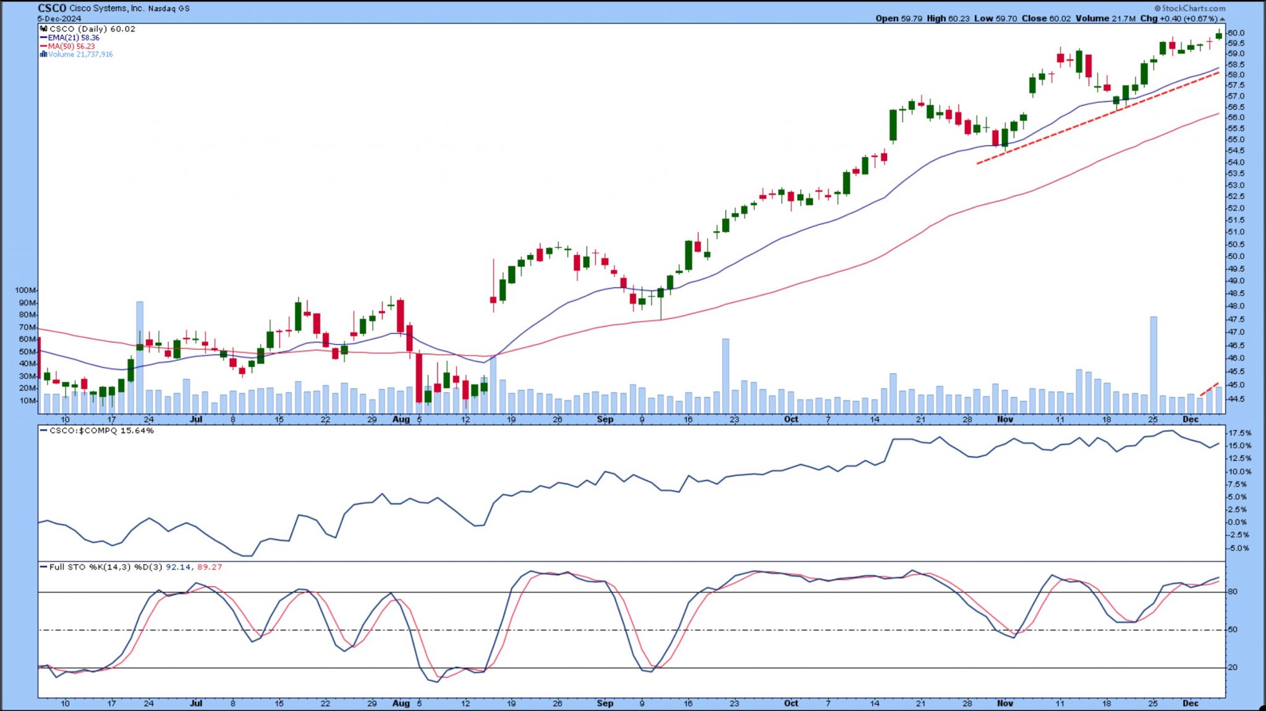Click the 'MA(50) 56.23' legend entry
Viewport: 1266px width, 711px height.
72,46
